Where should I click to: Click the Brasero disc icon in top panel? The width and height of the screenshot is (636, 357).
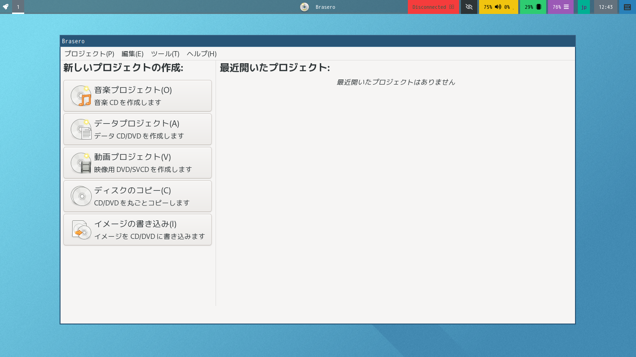pos(304,7)
